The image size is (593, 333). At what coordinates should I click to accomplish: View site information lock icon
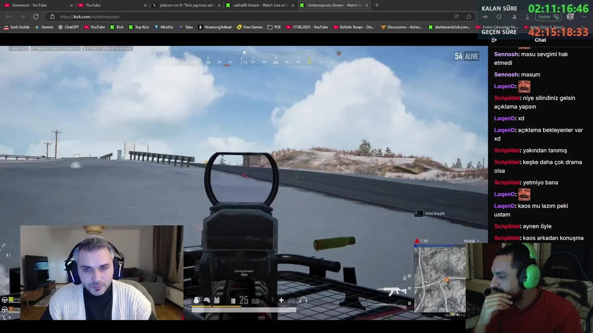pos(52,17)
